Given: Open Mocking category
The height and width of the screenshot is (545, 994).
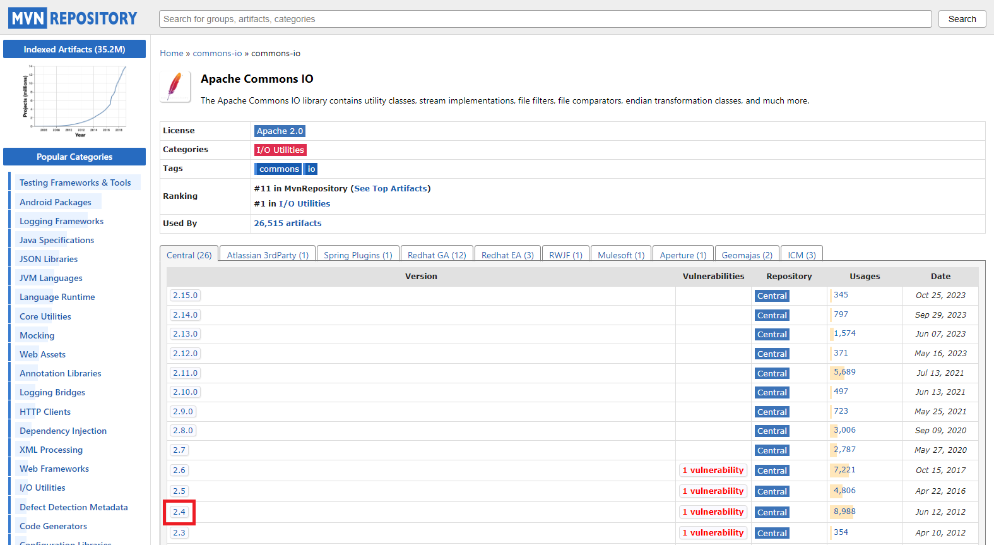Looking at the screenshot, I should (37, 335).
